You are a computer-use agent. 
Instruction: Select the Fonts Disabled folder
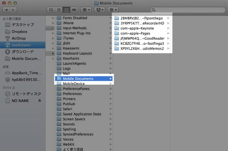pyautogui.click(x=84, y=18)
